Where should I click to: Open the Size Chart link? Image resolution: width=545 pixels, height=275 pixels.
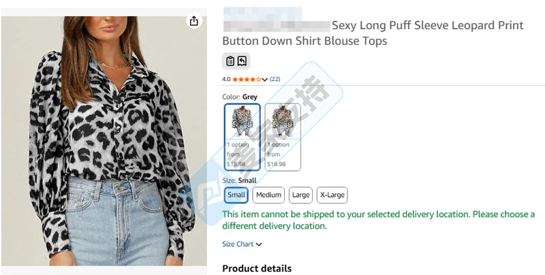(x=238, y=244)
